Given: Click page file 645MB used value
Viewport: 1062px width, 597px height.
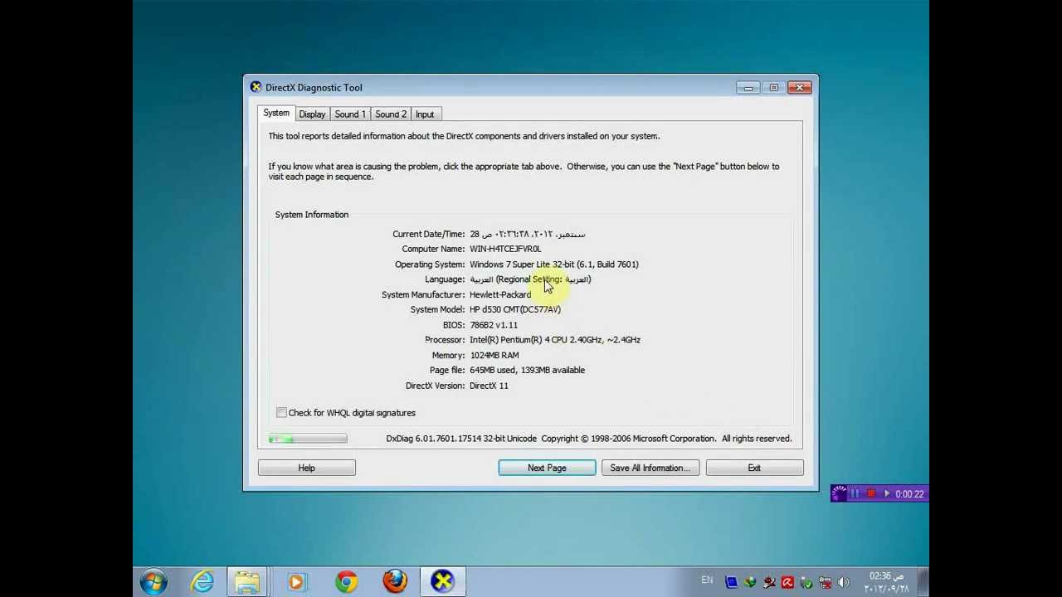Looking at the screenshot, I should (527, 371).
